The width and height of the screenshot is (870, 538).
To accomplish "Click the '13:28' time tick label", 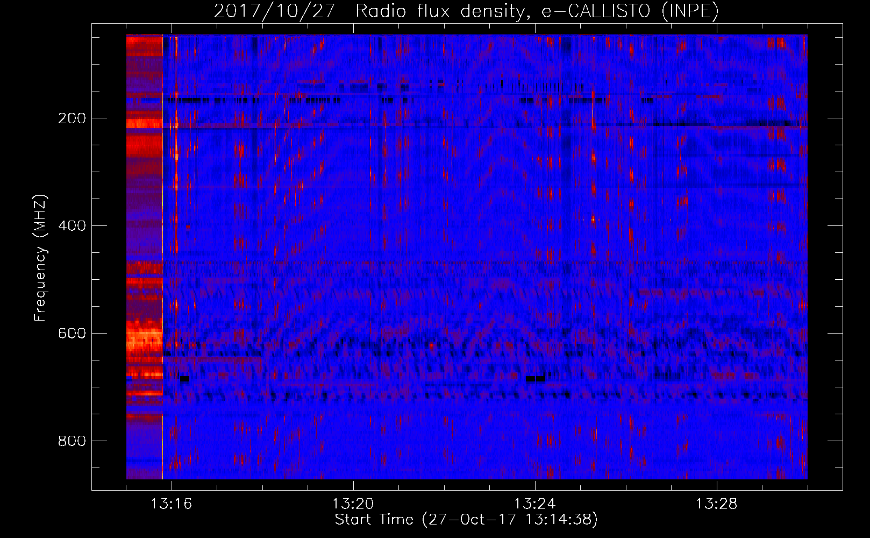I will click(x=717, y=504).
